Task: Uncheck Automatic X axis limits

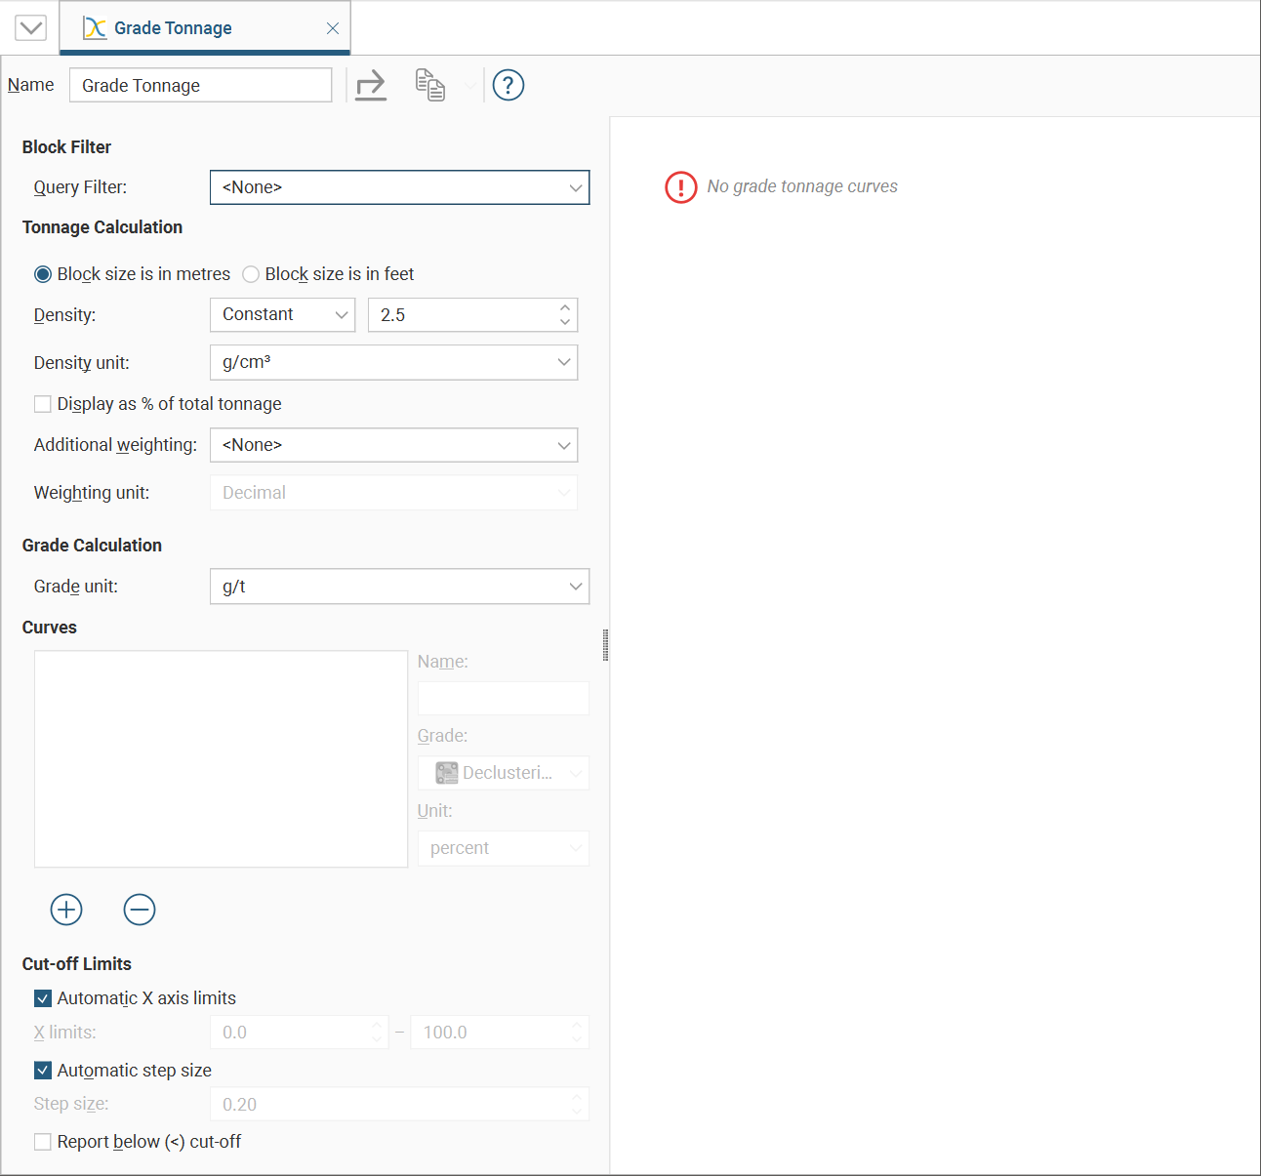Action: pos(43,998)
